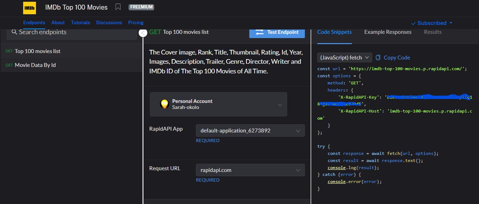This screenshot has width=479, height=204.
Task: Click the console.error(error) code line
Action: tap(355, 182)
